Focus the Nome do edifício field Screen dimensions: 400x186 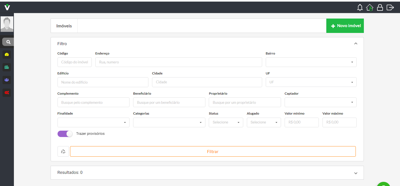click(x=103, y=82)
